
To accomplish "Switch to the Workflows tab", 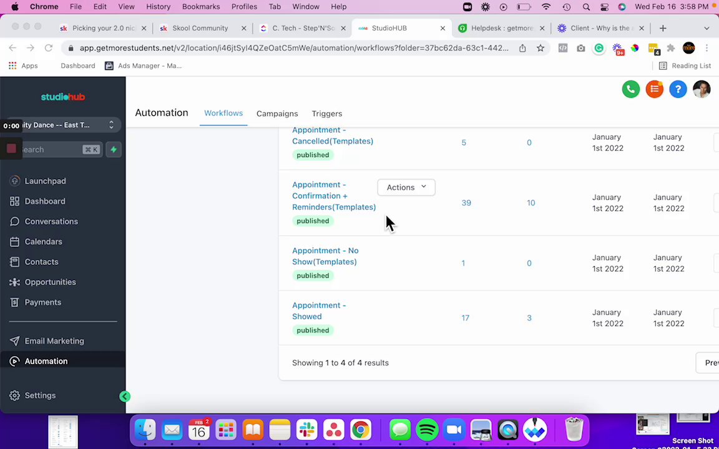I will [223, 113].
